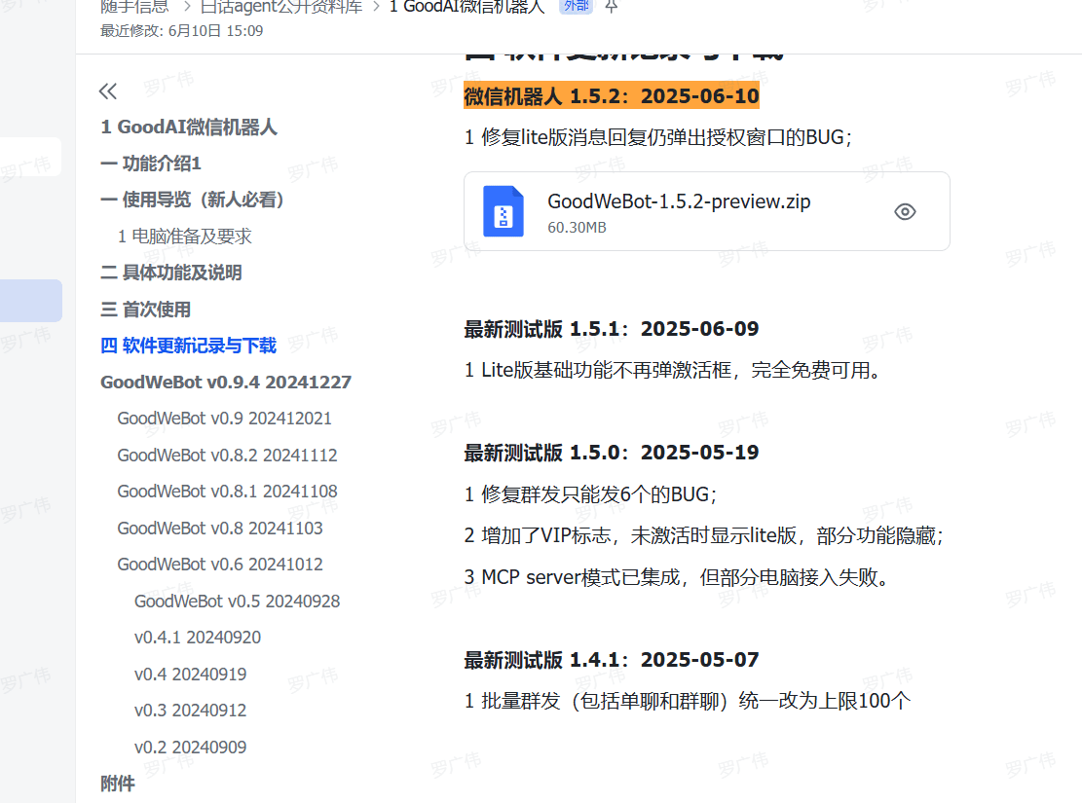
Task: Open v0.4 20240919 outline entry
Action: coord(190,674)
